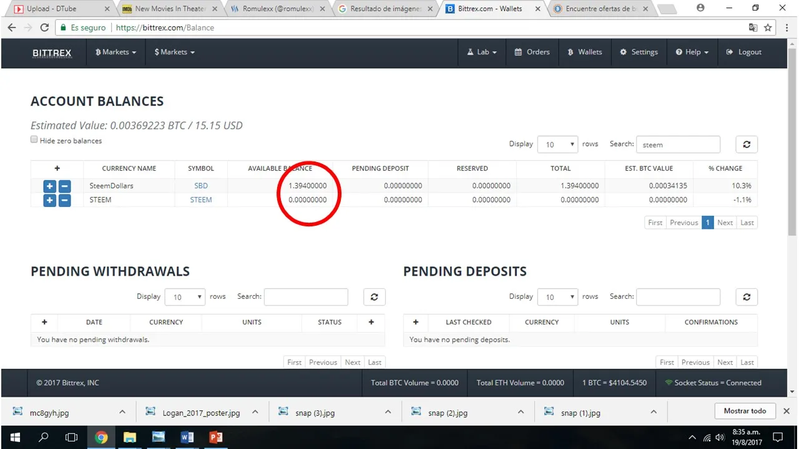The image size is (799, 449).
Task: Click the plus icon in the Pending Deposits header
Action: (416, 322)
